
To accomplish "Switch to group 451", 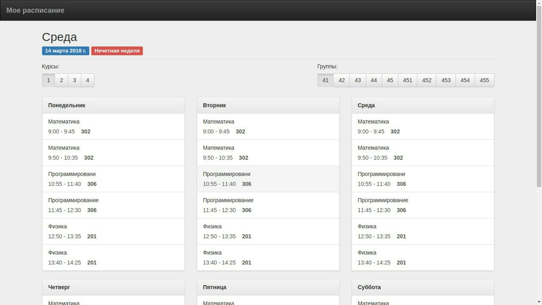I will coord(408,80).
